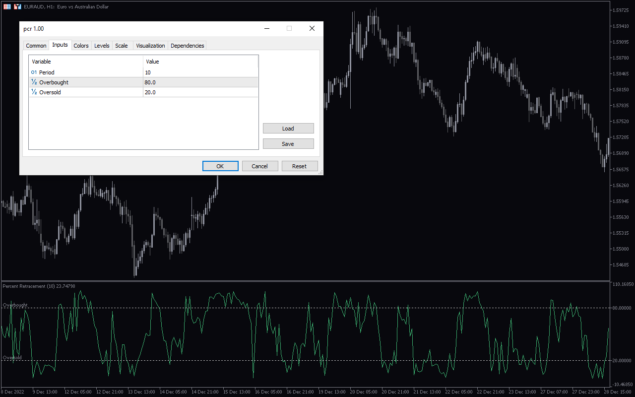
Task: Click the Period variable row label
Action: 47,72
